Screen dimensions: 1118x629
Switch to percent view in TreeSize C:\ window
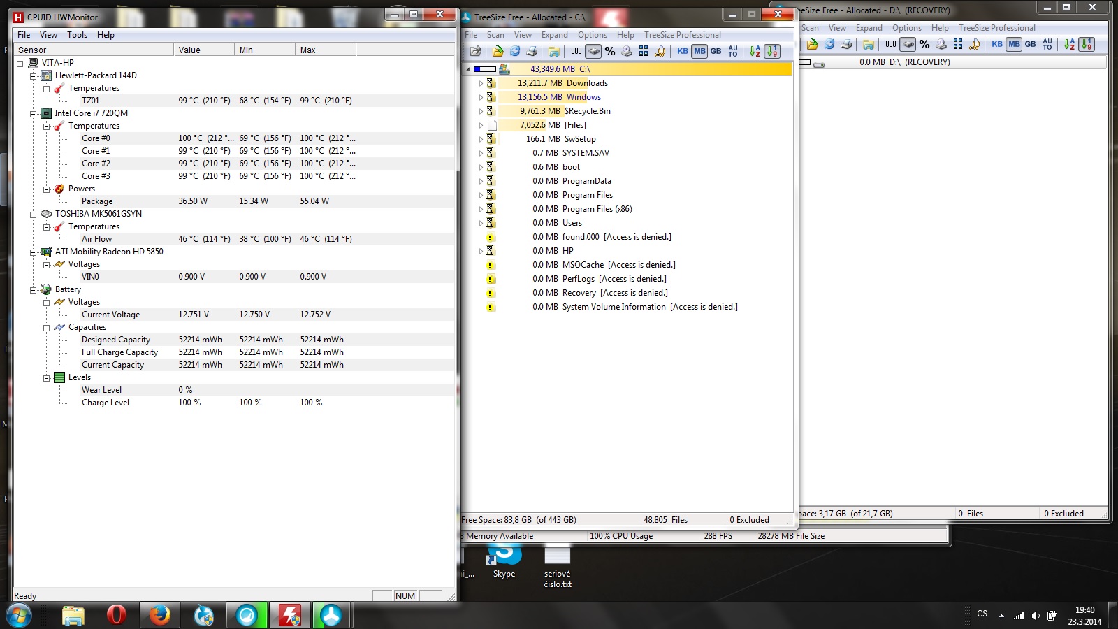click(610, 51)
